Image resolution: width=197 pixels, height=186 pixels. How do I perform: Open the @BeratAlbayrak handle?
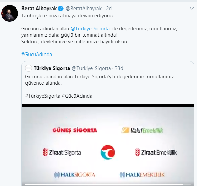pos(84,9)
